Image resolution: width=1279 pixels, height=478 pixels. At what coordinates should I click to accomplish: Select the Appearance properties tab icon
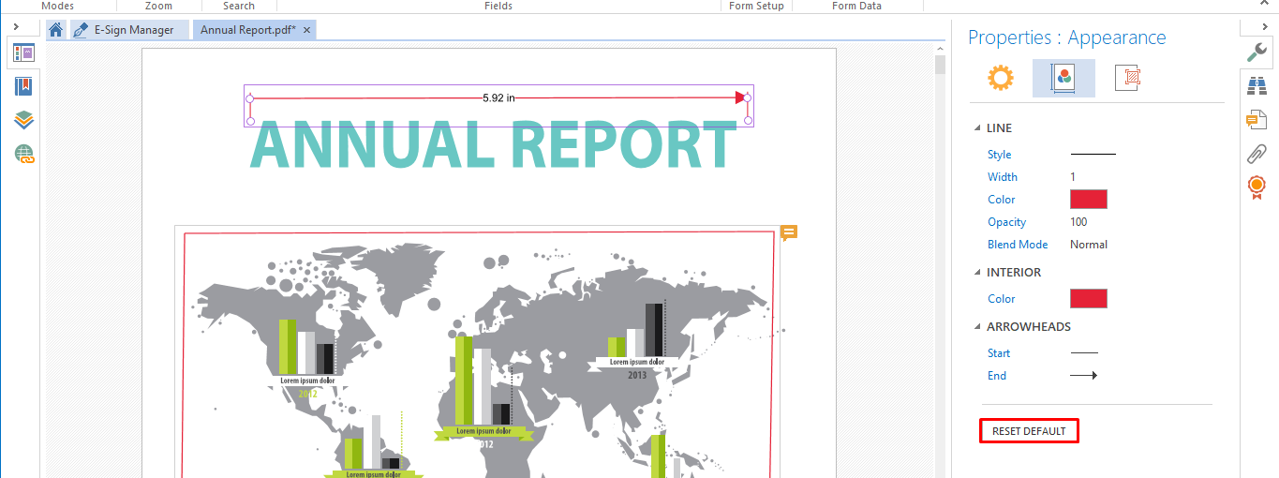(1063, 78)
